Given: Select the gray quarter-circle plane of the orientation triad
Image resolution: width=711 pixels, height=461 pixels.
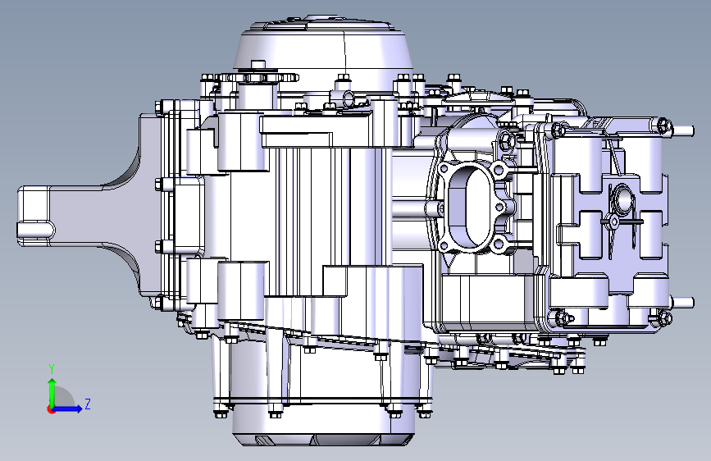Looking at the screenshot, I should (x=63, y=396).
